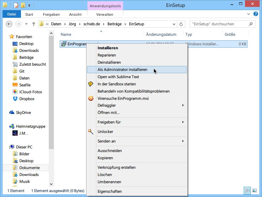Select Umbenennen from context menu
Image resolution: width=262 pixels, height=197 pixels.
pos(137,182)
